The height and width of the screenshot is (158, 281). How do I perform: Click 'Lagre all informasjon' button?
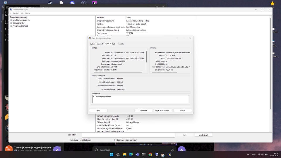163,111
